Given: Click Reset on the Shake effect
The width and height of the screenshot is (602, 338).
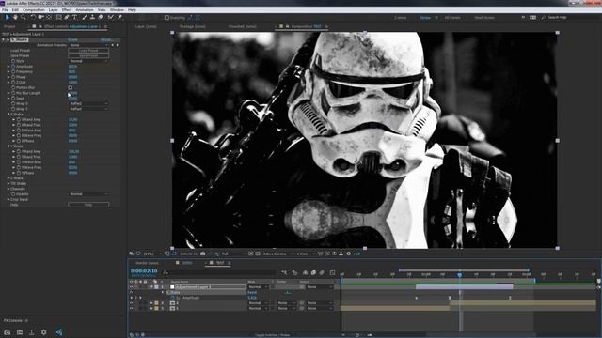Looking at the screenshot, I should tap(73, 39).
